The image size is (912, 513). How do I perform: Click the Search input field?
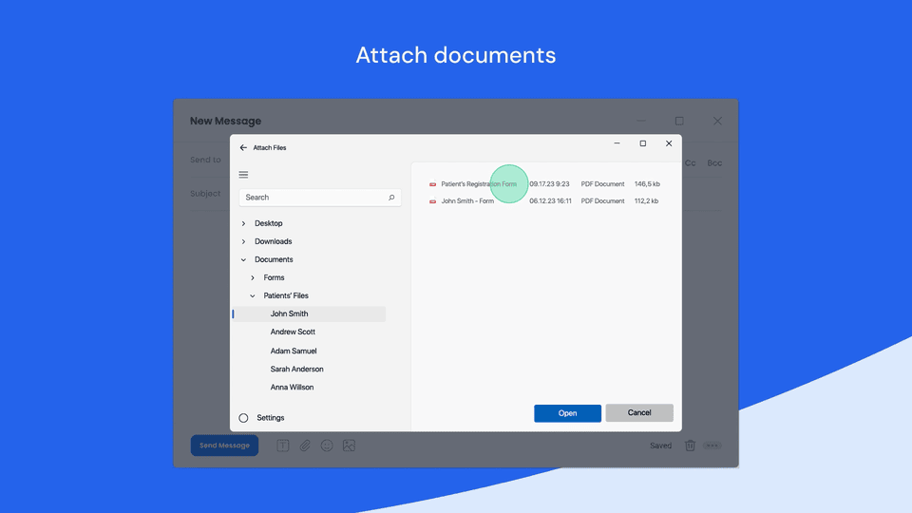tap(313, 198)
